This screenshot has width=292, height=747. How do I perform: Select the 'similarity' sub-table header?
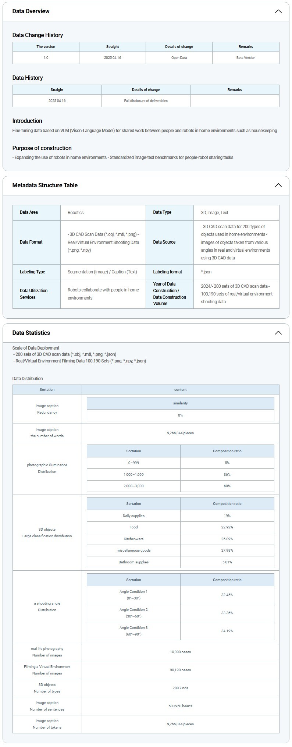(180, 403)
